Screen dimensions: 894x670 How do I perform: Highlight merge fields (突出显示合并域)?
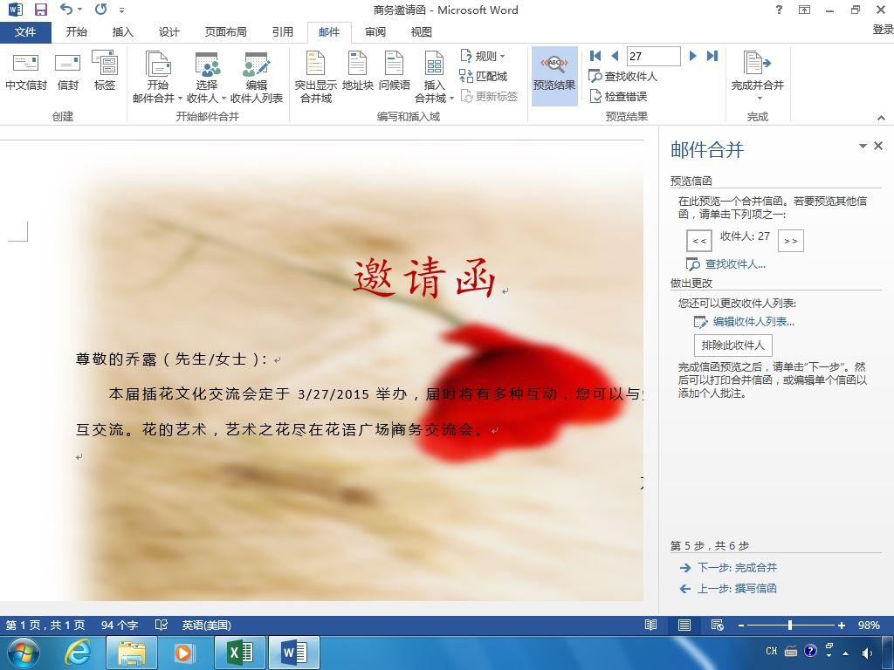(316, 77)
